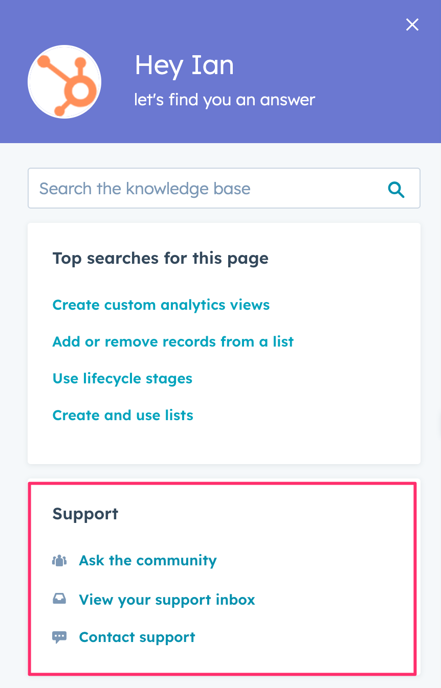441x688 pixels.
Task: Open Add or remove records from a list
Action: [173, 342]
